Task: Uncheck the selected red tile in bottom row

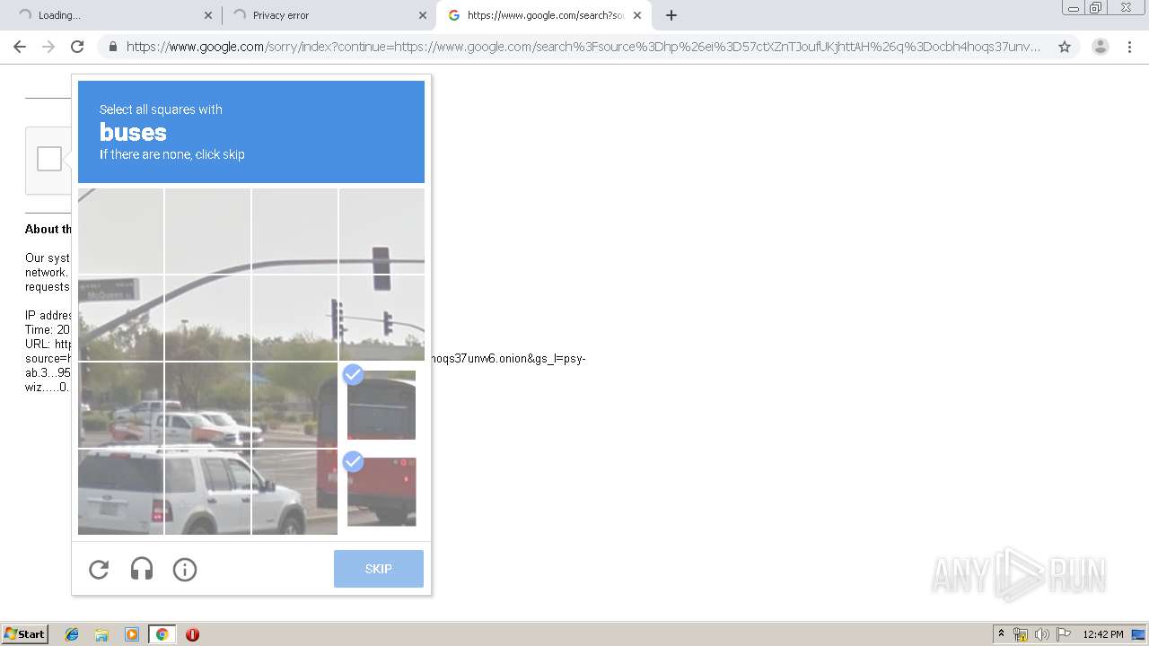Action: click(x=382, y=492)
